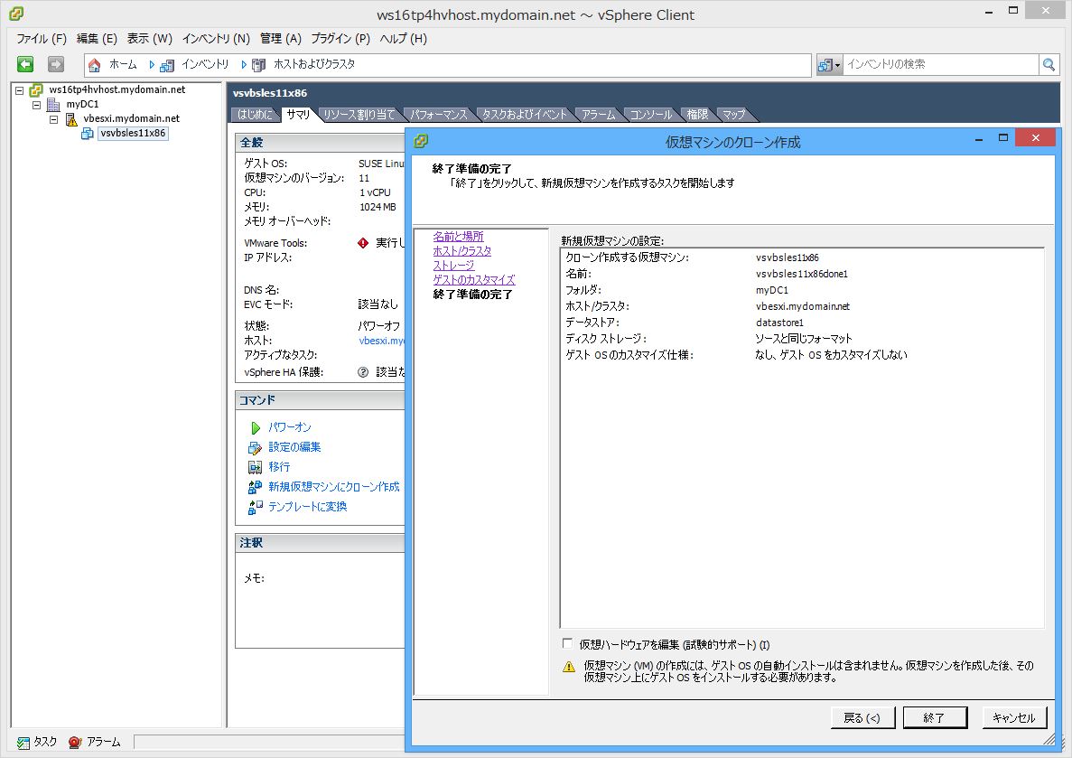
Task: Click テンプレートに変換 link
Action: pos(307,506)
